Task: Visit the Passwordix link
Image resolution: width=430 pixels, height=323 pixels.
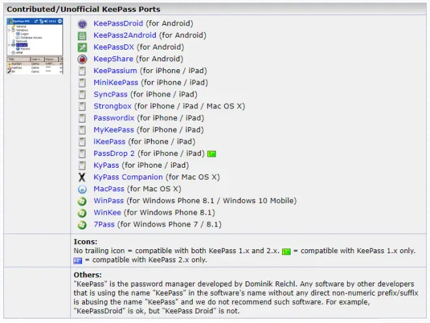Action: 114,118
